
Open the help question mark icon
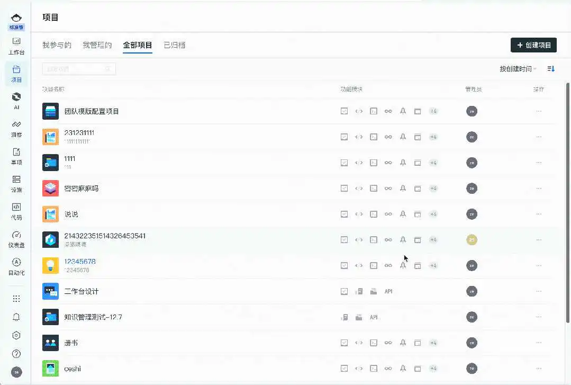point(16,353)
